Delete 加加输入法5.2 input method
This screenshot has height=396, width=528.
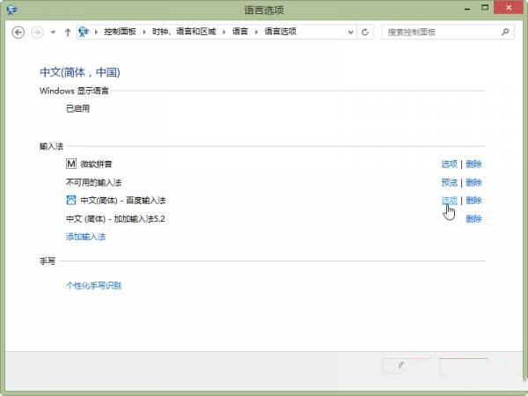click(473, 219)
